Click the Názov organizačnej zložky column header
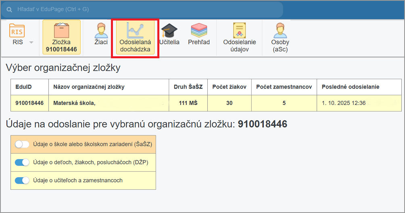 click(x=89, y=87)
